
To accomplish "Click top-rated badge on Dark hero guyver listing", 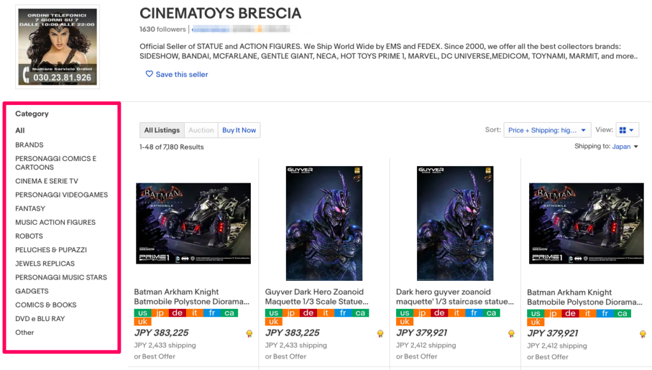I will [511, 334].
